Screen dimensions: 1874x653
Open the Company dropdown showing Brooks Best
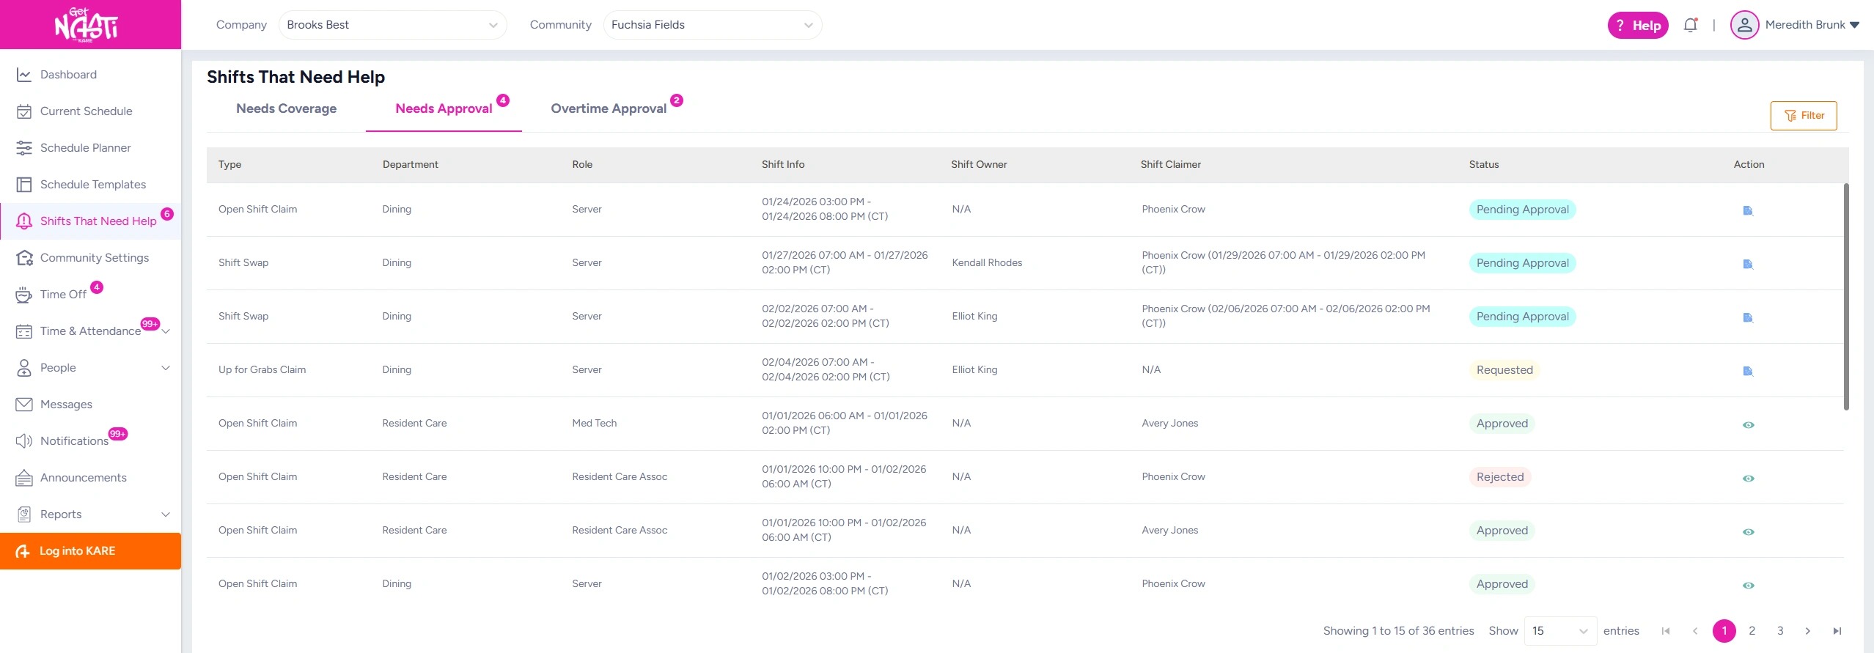pyautogui.click(x=392, y=25)
